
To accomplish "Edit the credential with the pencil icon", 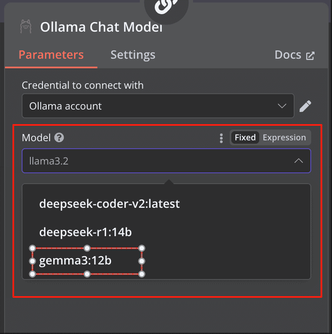I will pos(305,106).
